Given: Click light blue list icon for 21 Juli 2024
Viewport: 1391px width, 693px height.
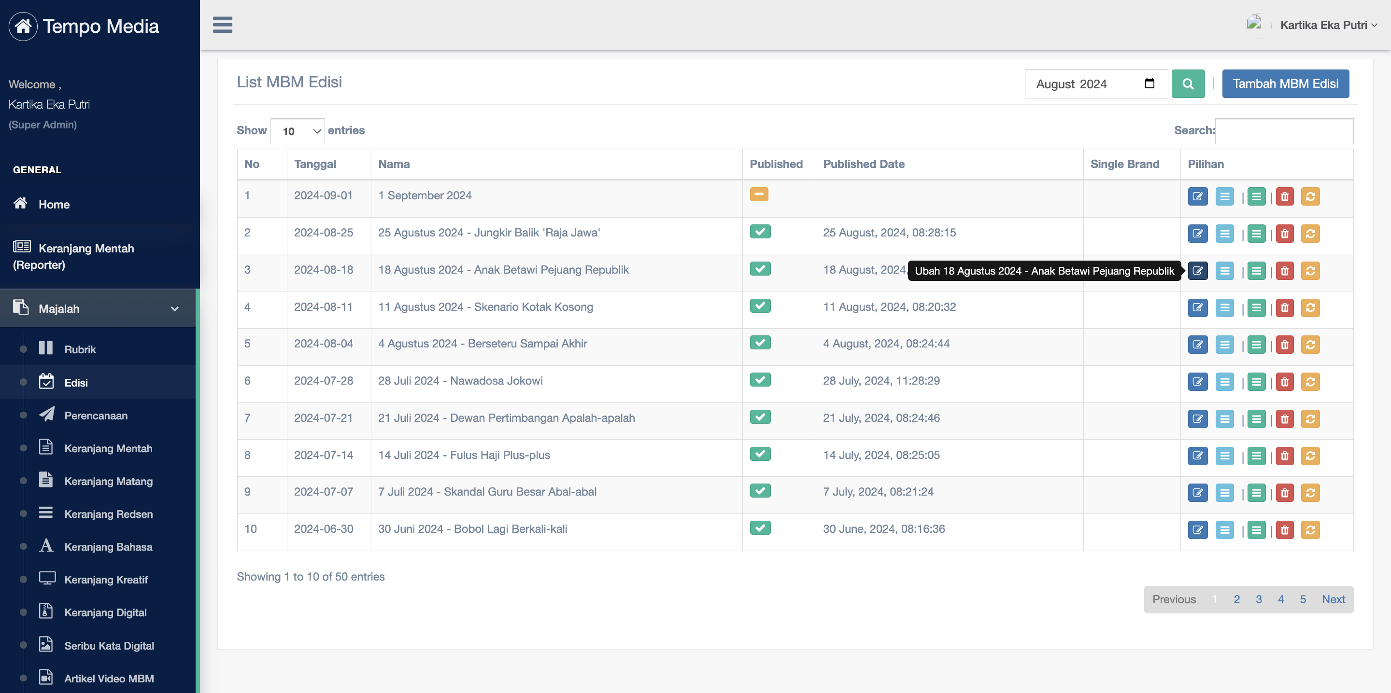Looking at the screenshot, I should tap(1224, 419).
